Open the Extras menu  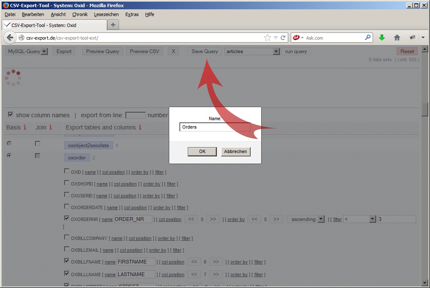[132, 14]
